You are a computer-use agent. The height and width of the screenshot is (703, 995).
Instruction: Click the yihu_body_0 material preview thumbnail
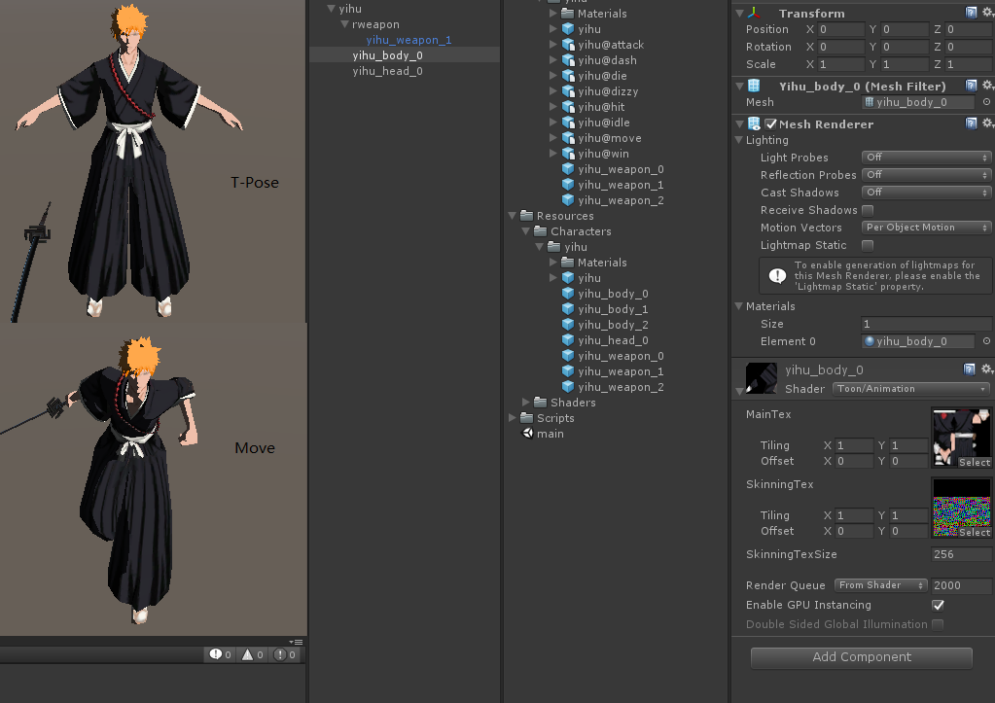(x=762, y=378)
